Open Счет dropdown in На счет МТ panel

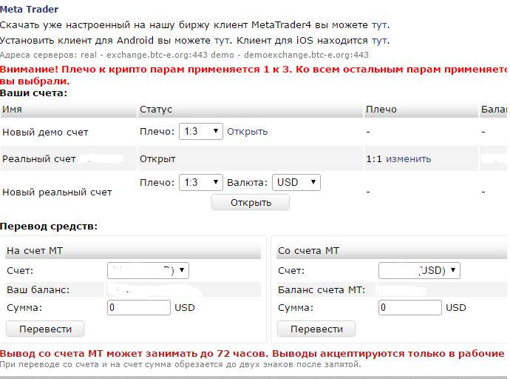[148, 270]
